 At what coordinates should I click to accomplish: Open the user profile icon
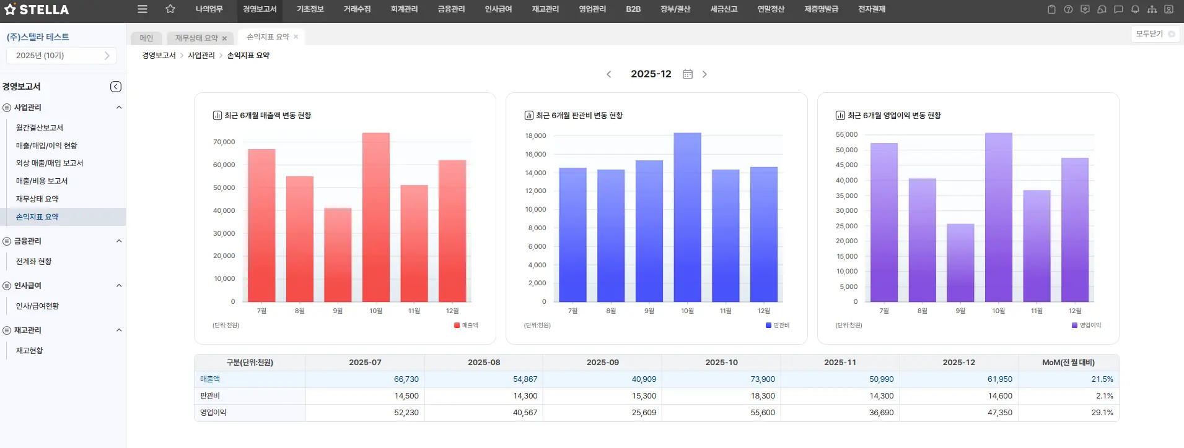coord(1169,9)
